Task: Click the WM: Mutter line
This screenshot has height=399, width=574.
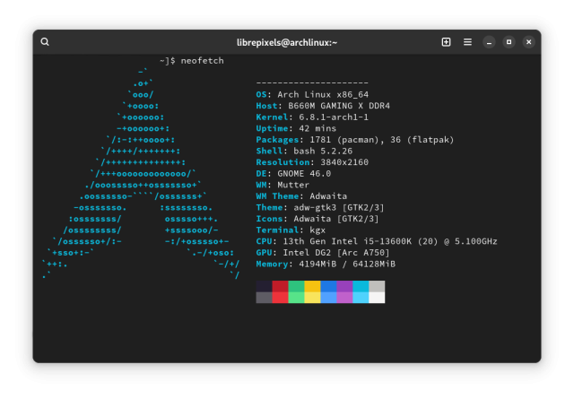Action: (x=283, y=185)
